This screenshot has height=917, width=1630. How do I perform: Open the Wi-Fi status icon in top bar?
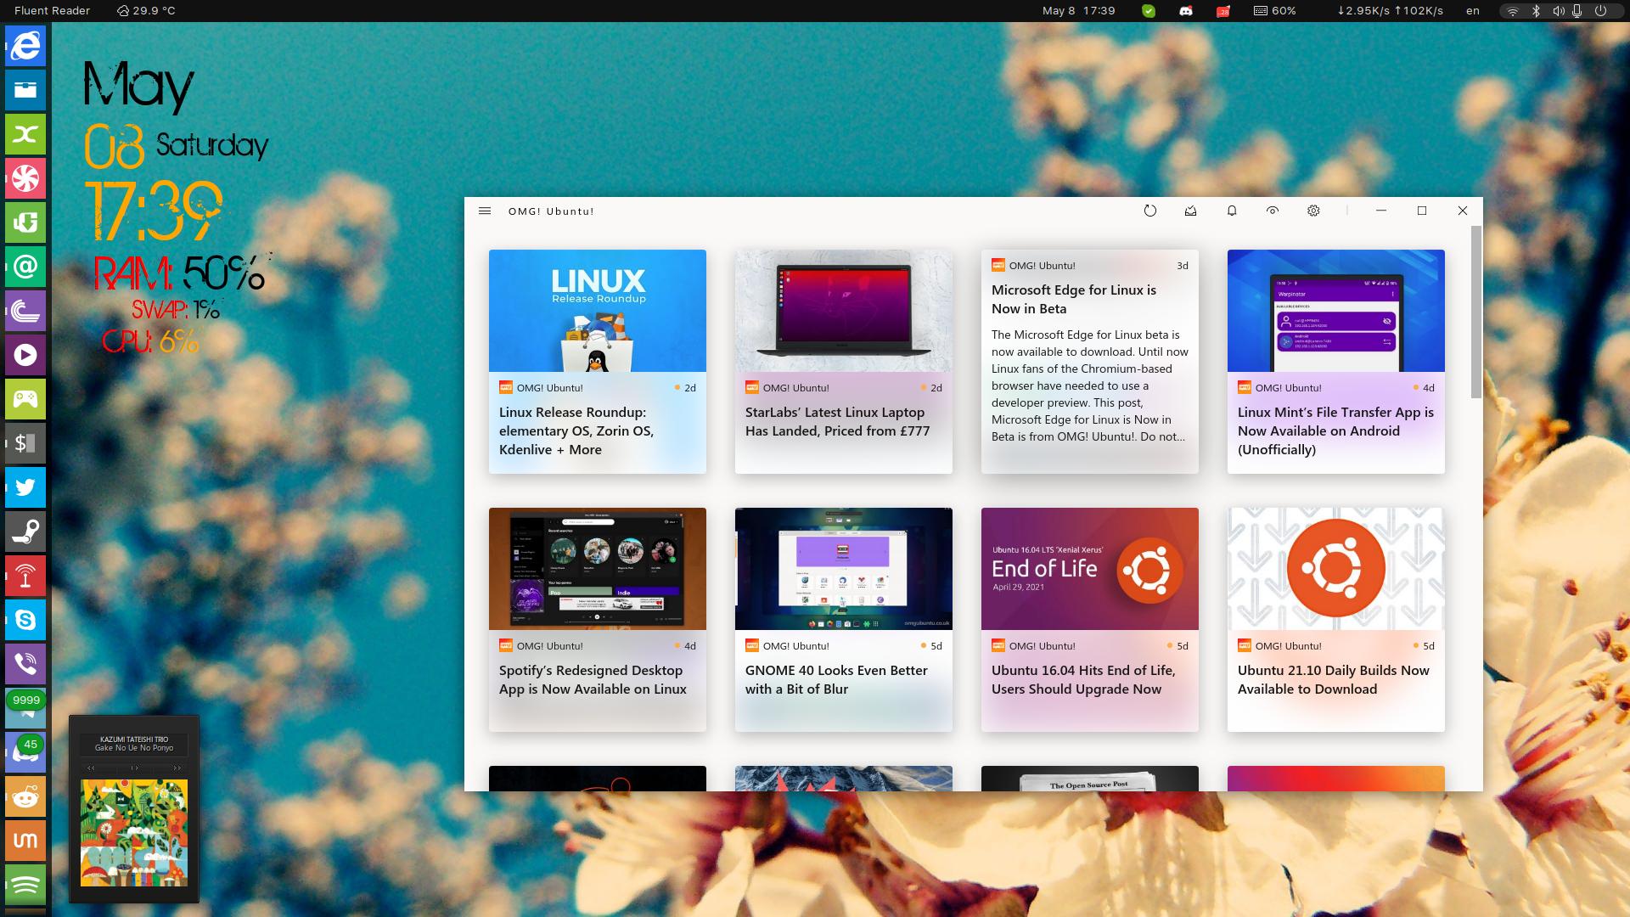click(x=1513, y=11)
